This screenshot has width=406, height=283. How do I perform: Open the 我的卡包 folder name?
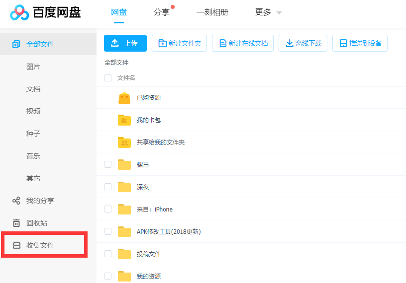tap(149, 120)
